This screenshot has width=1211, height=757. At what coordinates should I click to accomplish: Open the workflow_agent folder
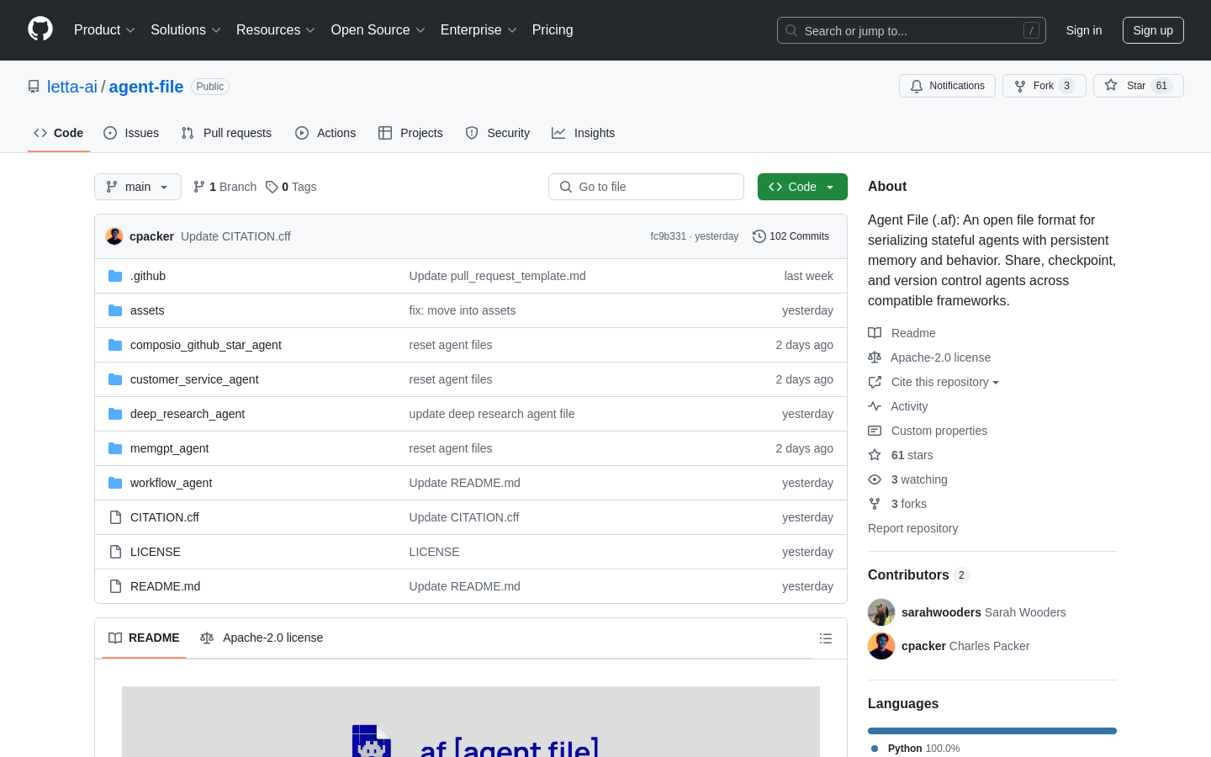[171, 483]
